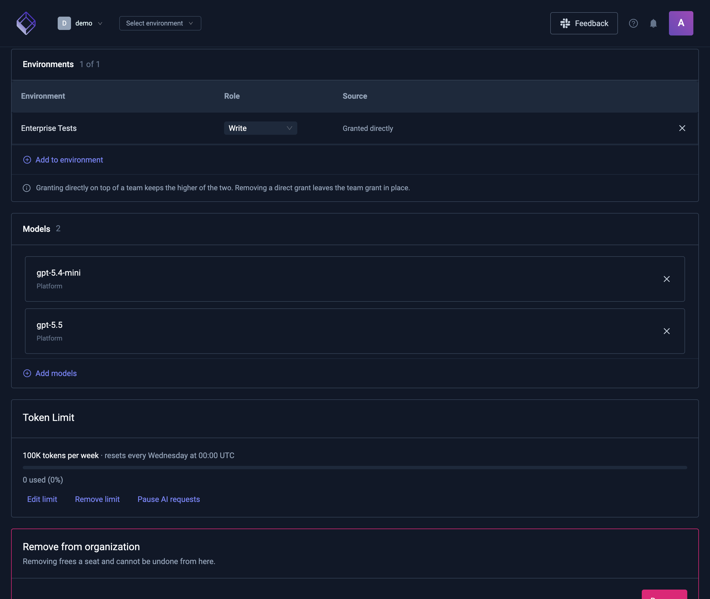The height and width of the screenshot is (599, 710).
Task: Click the plus icon beside Add to environment
Action: click(27, 160)
